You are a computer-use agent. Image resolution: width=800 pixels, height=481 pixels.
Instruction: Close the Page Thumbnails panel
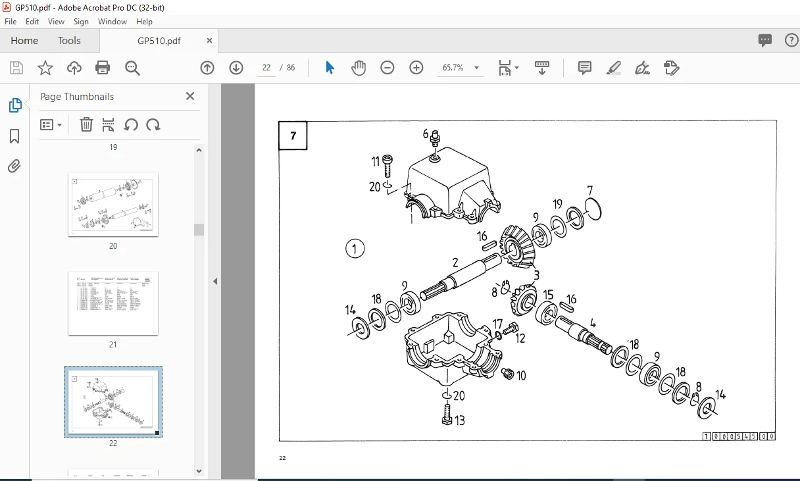point(190,96)
